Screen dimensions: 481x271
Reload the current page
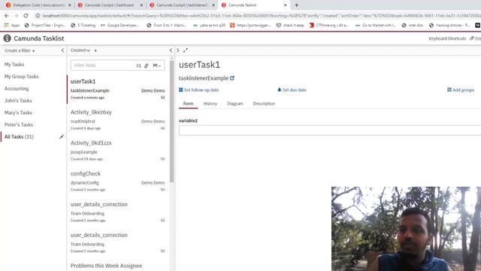tap(26, 16)
